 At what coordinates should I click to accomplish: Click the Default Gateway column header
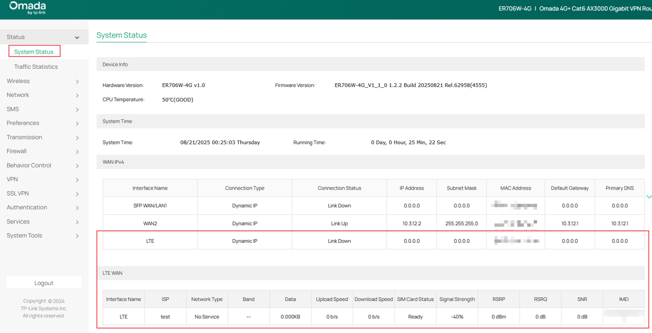[570, 188]
